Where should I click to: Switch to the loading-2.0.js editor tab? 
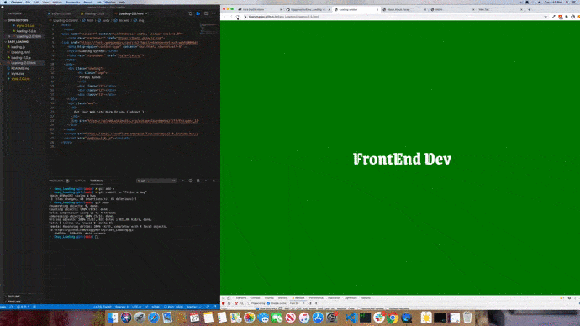coord(93,13)
